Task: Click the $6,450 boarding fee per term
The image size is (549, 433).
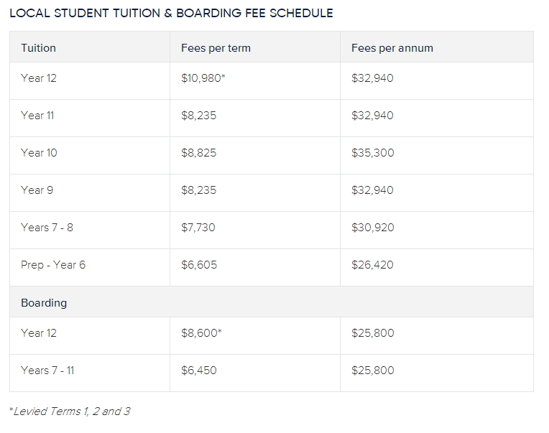Action: pyautogui.click(x=198, y=371)
